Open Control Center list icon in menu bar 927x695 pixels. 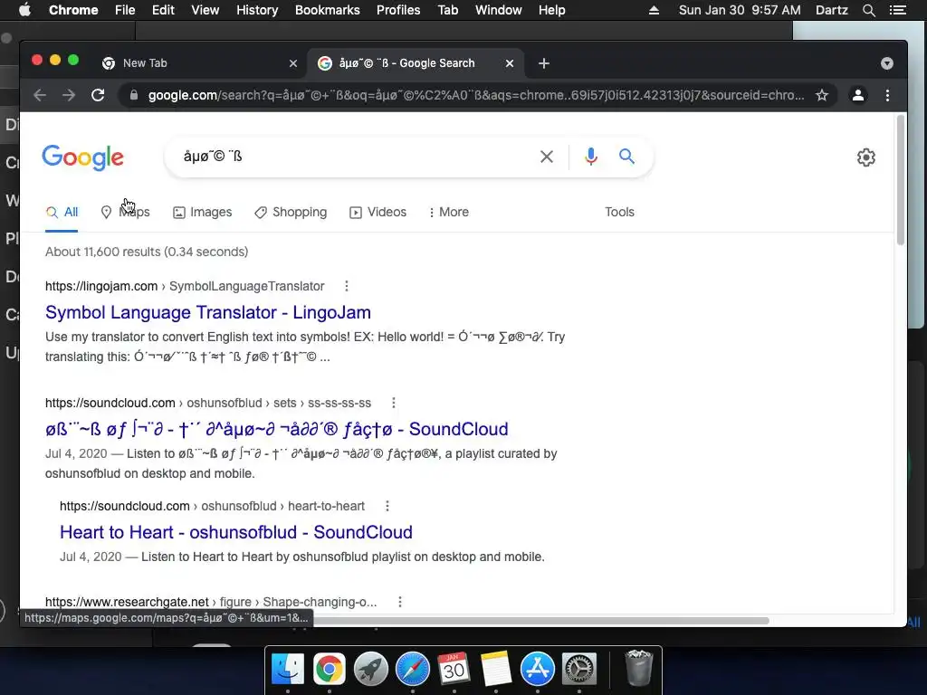pos(898,10)
